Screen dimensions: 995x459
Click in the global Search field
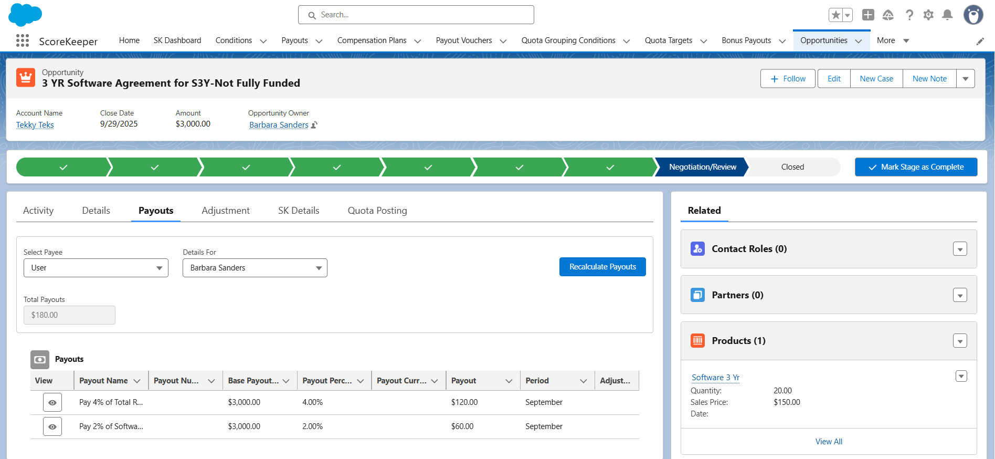pyautogui.click(x=416, y=15)
